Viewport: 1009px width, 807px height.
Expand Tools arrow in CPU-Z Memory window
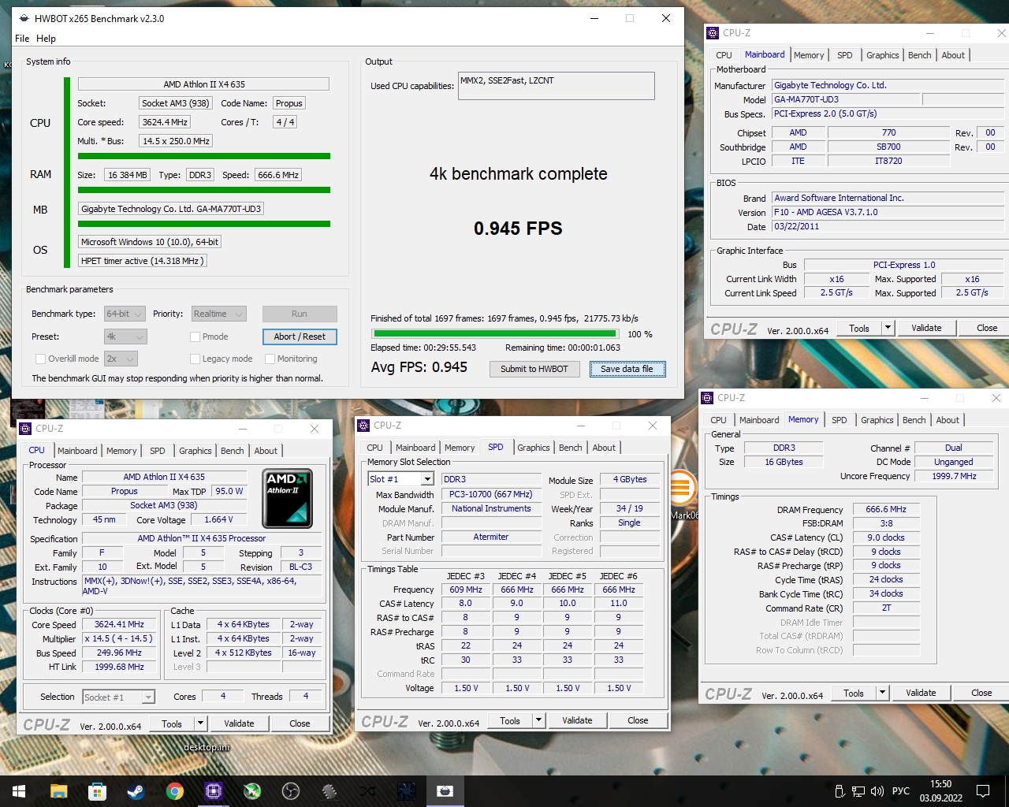pos(882,693)
